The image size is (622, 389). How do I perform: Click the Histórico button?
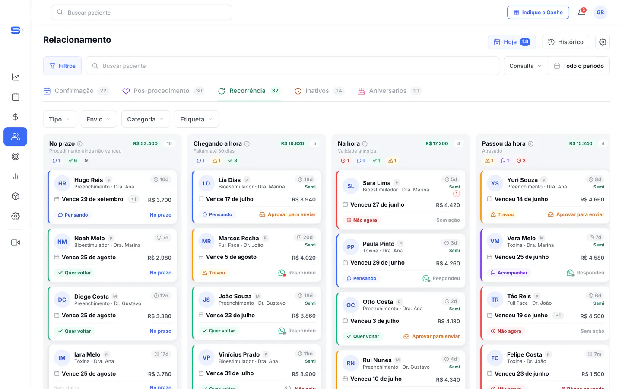tap(565, 42)
